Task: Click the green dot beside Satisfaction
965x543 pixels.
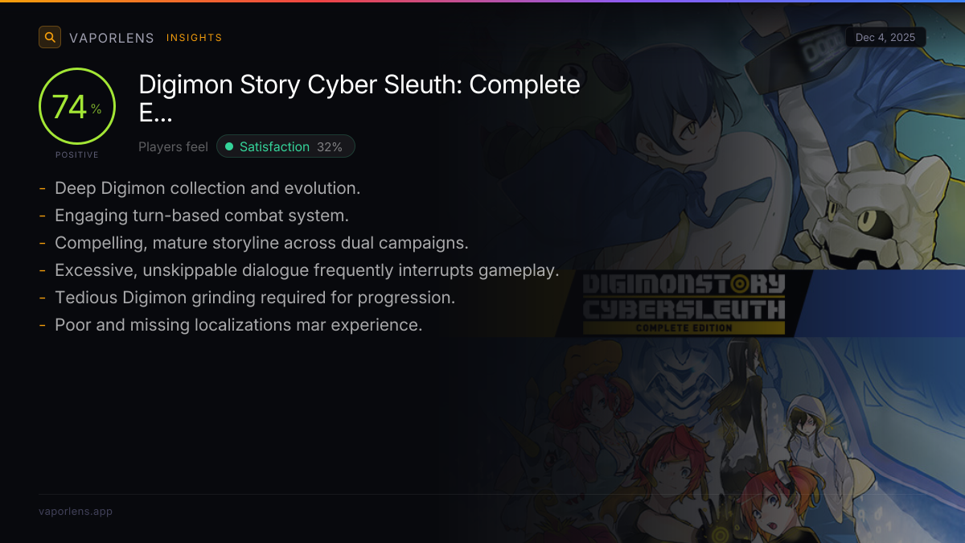Action: click(x=229, y=146)
